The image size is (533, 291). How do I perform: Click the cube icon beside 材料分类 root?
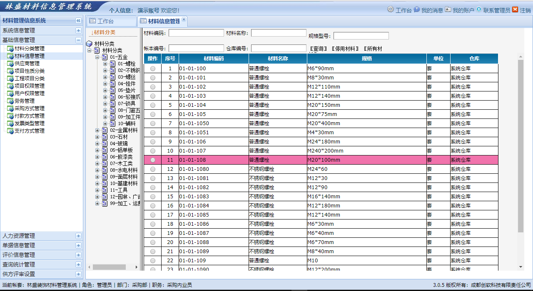click(89, 44)
